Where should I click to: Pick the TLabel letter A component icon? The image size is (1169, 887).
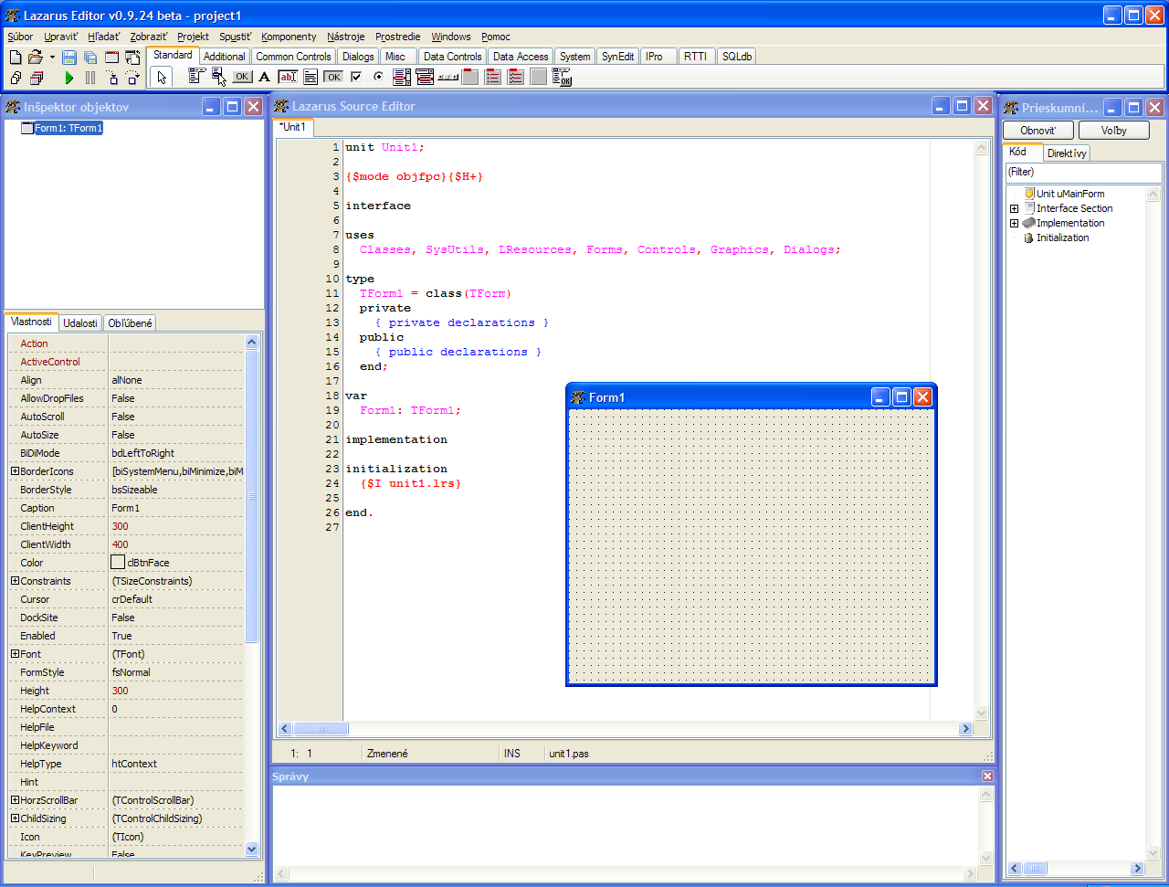coord(265,77)
